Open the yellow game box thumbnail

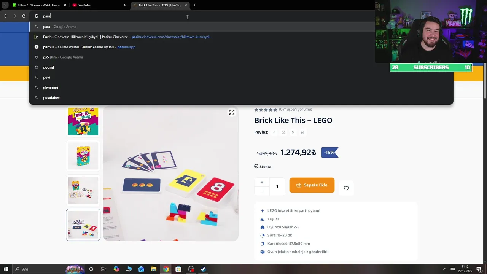(x=83, y=156)
